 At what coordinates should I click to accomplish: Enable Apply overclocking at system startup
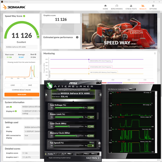(48, 158)
